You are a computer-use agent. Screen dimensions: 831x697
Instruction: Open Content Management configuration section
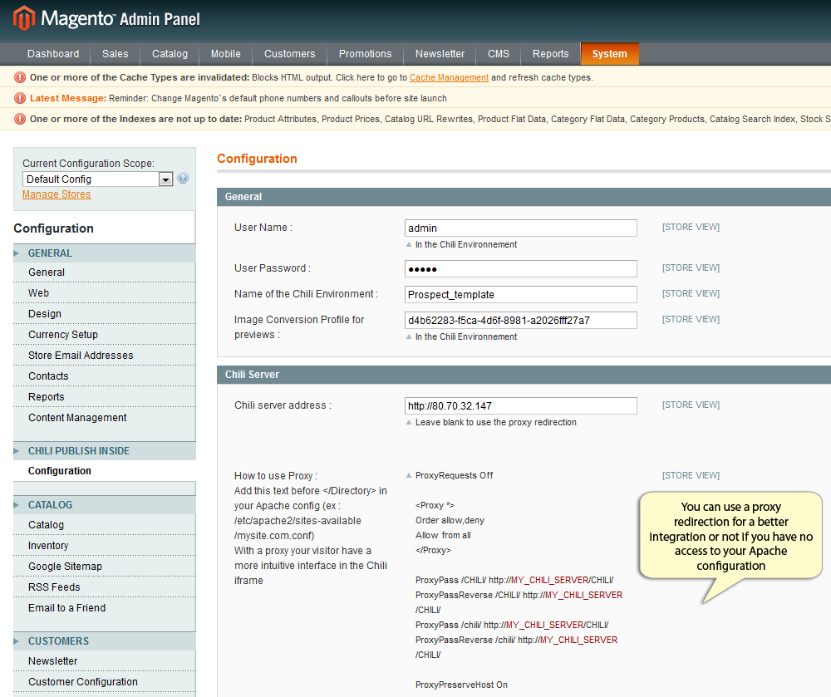(105, 417)
